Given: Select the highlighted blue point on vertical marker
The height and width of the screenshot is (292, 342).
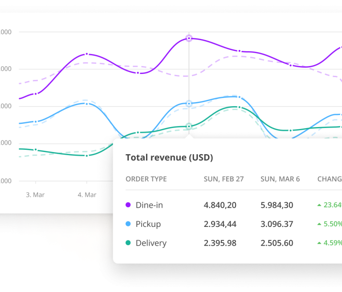Looking at the screenshot, I should 189,103.
